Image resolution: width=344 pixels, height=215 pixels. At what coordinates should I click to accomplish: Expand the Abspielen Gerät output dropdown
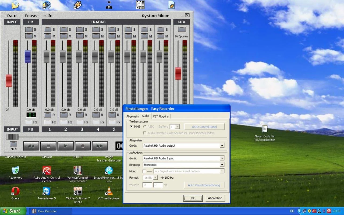click(222, 146)
